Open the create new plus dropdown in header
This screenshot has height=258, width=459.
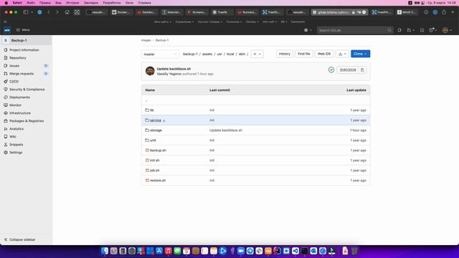308,30
